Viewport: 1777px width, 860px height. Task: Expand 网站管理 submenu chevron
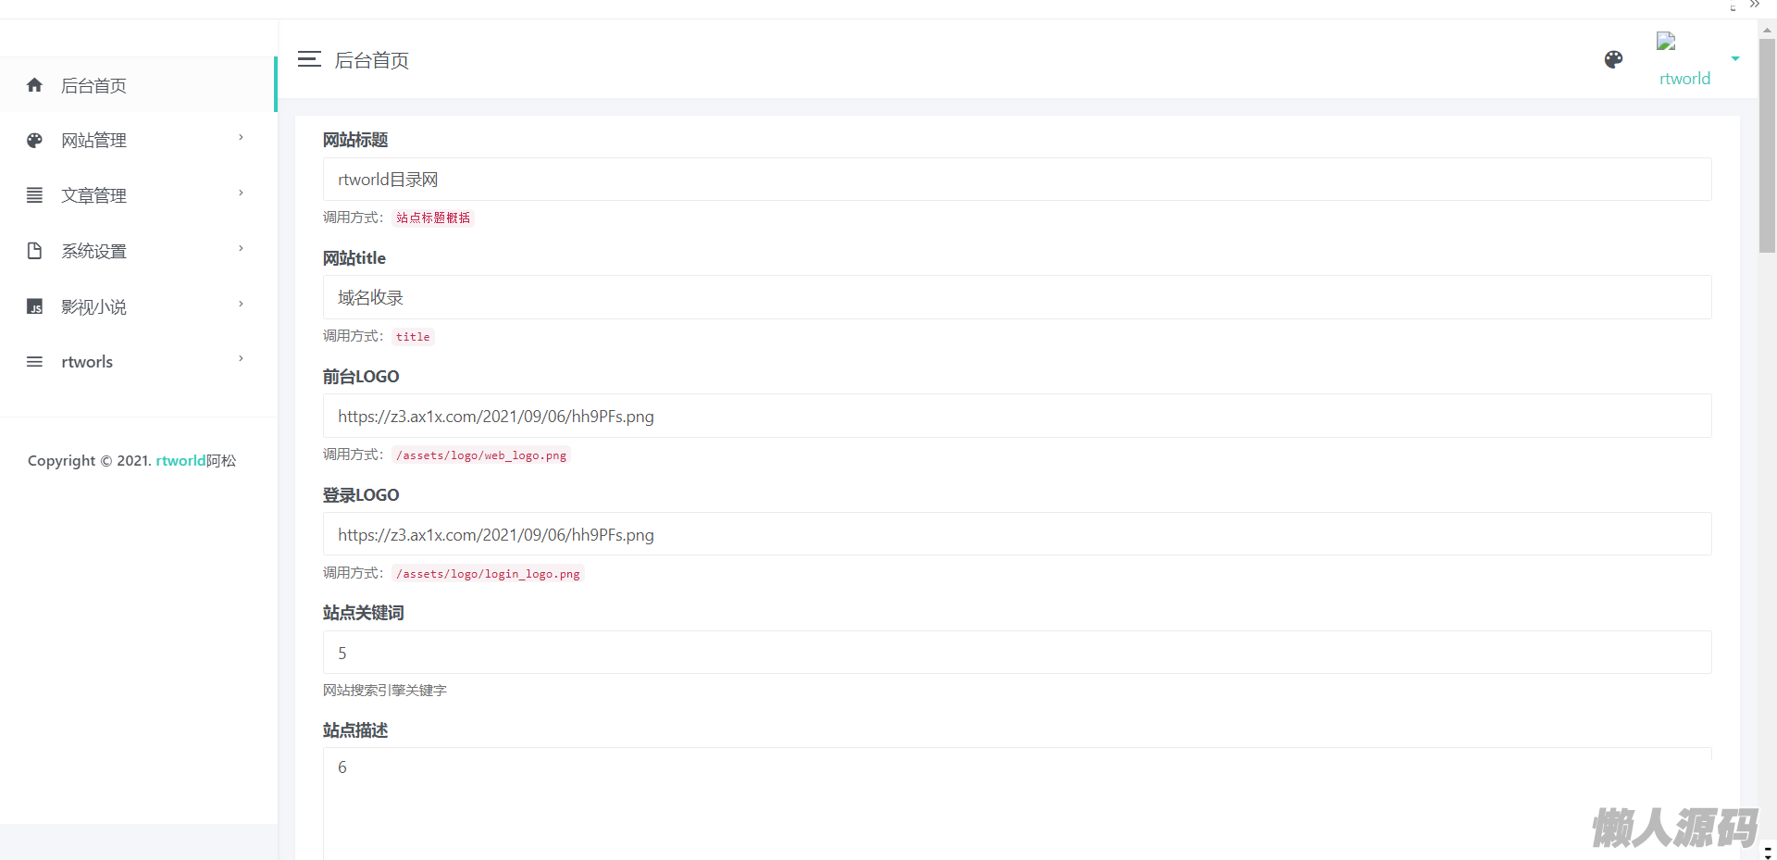coord(241,138)
